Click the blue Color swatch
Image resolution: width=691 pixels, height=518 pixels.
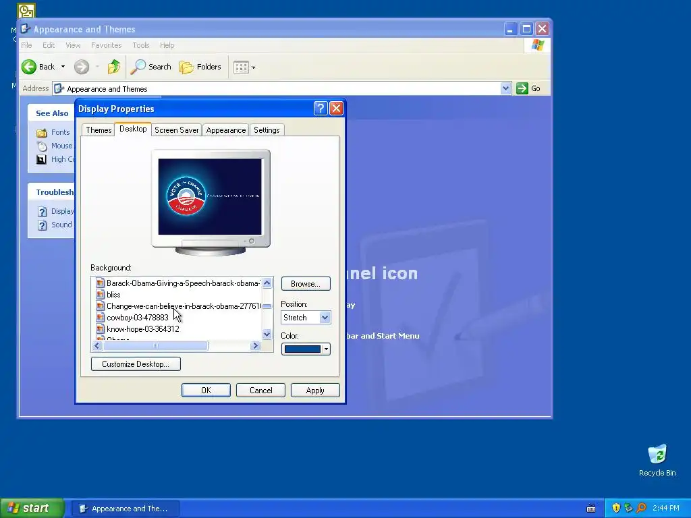point(302,349)
